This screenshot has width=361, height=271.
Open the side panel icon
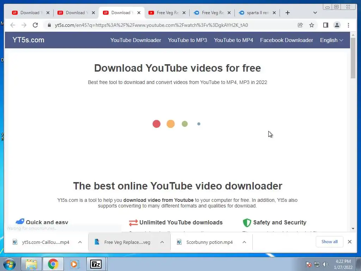pos(325,25)
